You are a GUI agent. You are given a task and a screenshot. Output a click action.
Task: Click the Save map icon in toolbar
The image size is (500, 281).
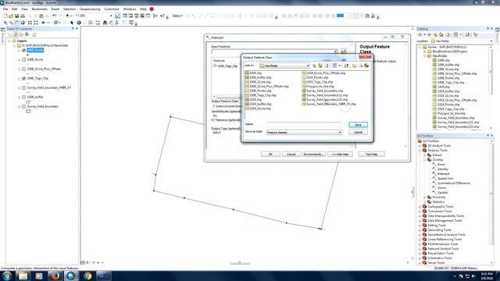[x=17, y=16]
